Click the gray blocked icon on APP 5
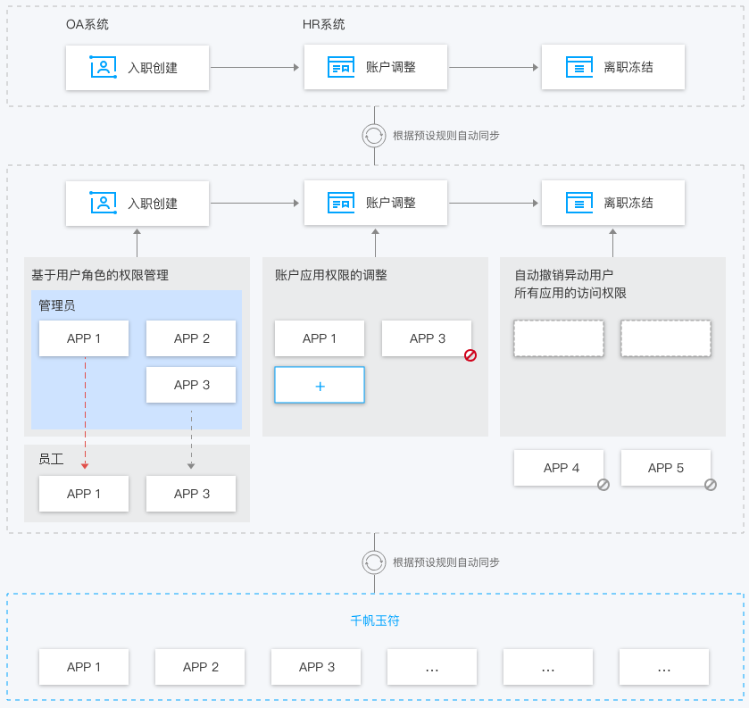 click(711, 485)
